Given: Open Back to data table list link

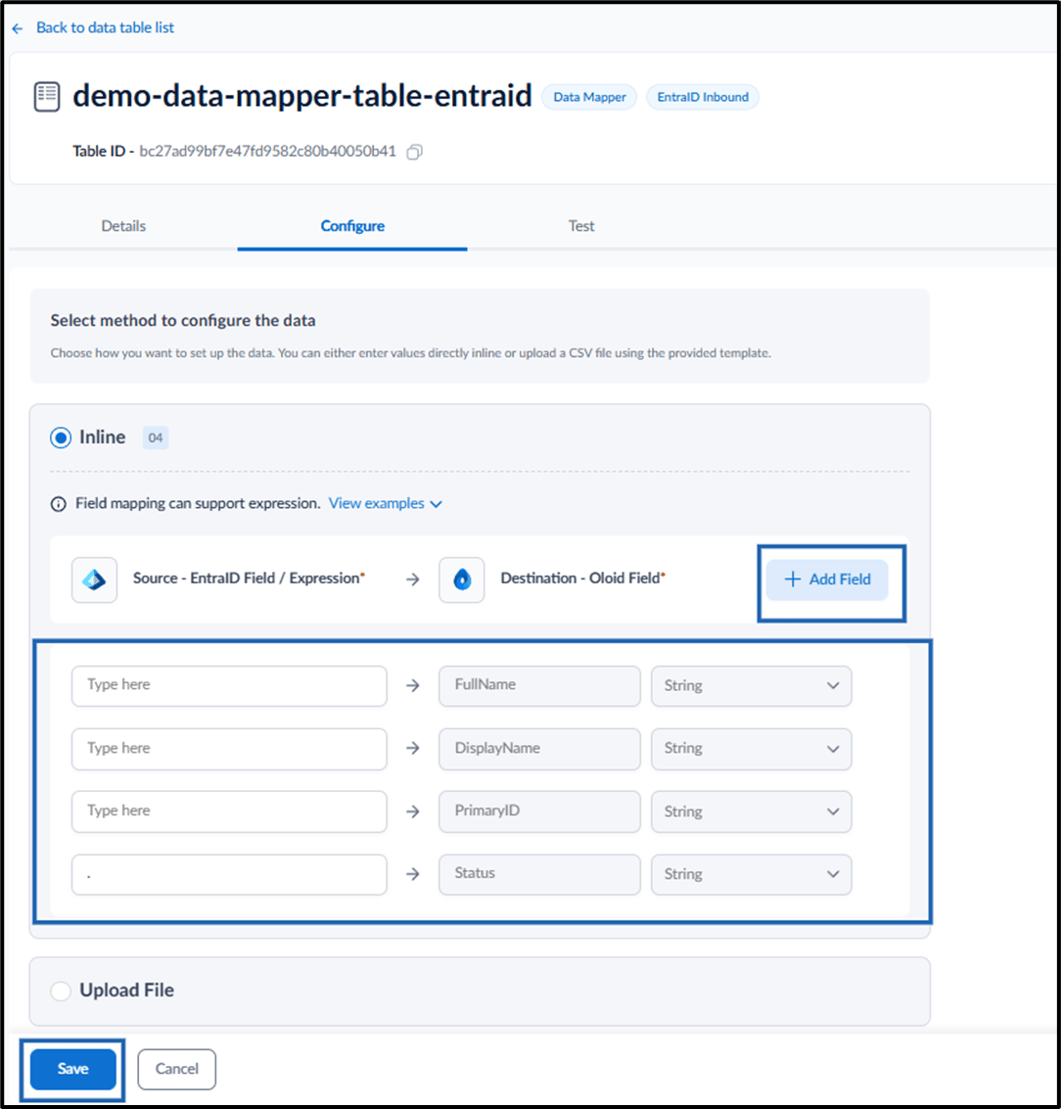Looking at the screenshot, I should pos(105,27).
